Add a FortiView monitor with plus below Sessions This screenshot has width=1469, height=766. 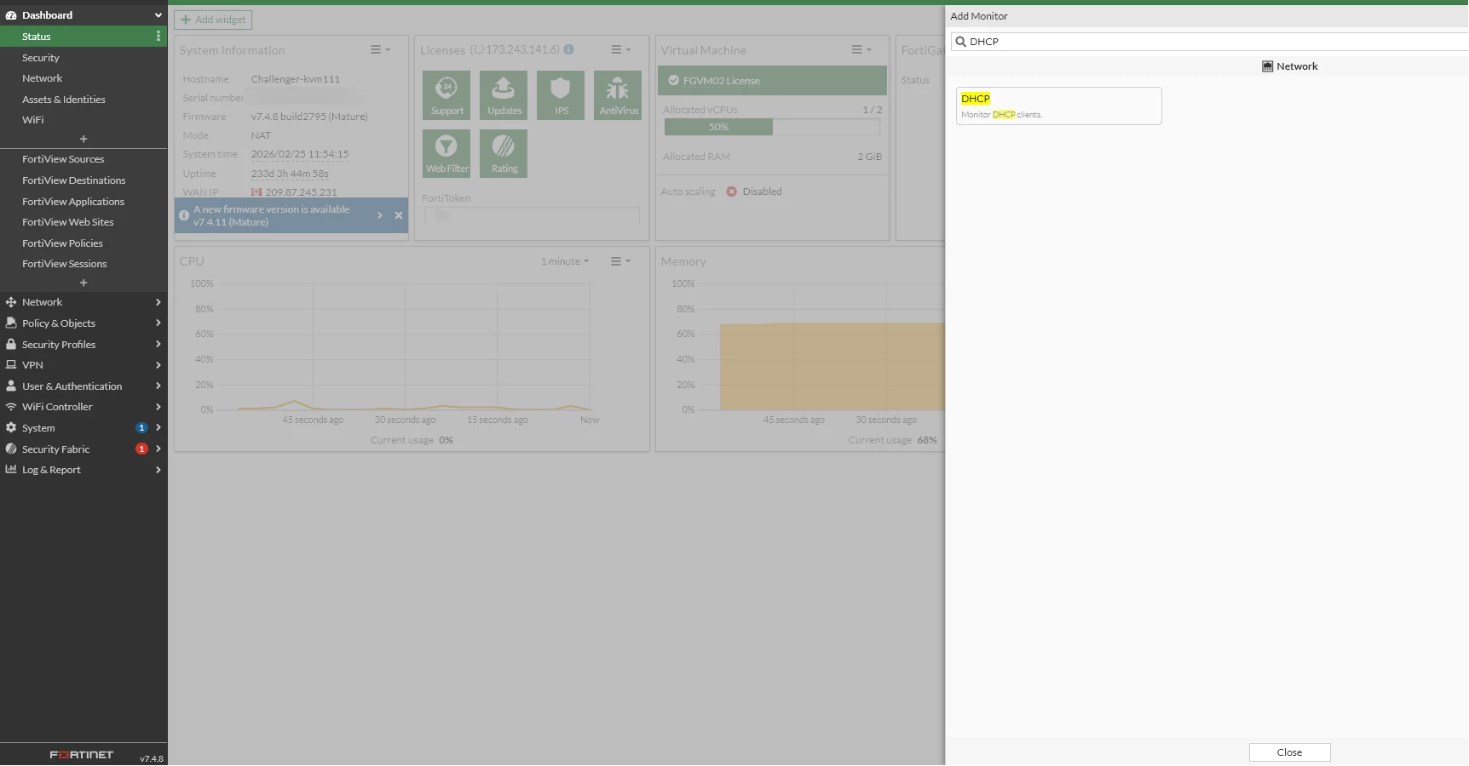[x=84, y=283]
